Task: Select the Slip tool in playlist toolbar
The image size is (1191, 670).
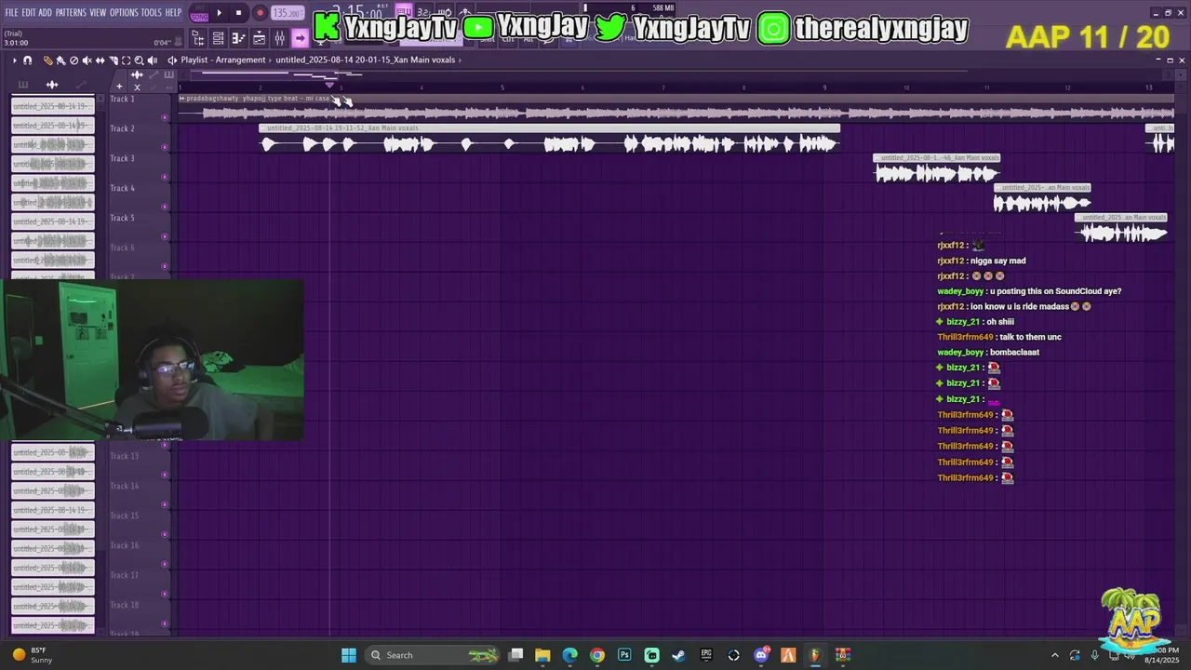Action: (100, 60)
